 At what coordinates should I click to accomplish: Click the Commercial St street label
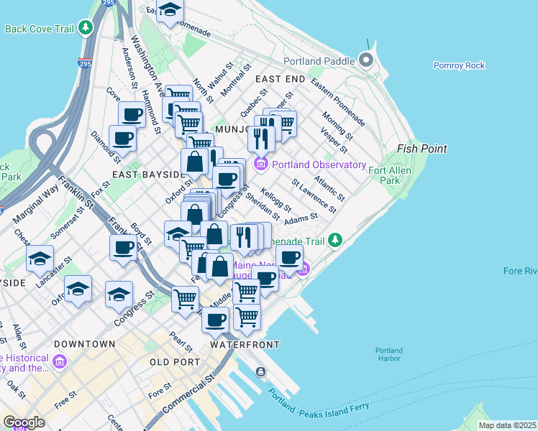188,394
